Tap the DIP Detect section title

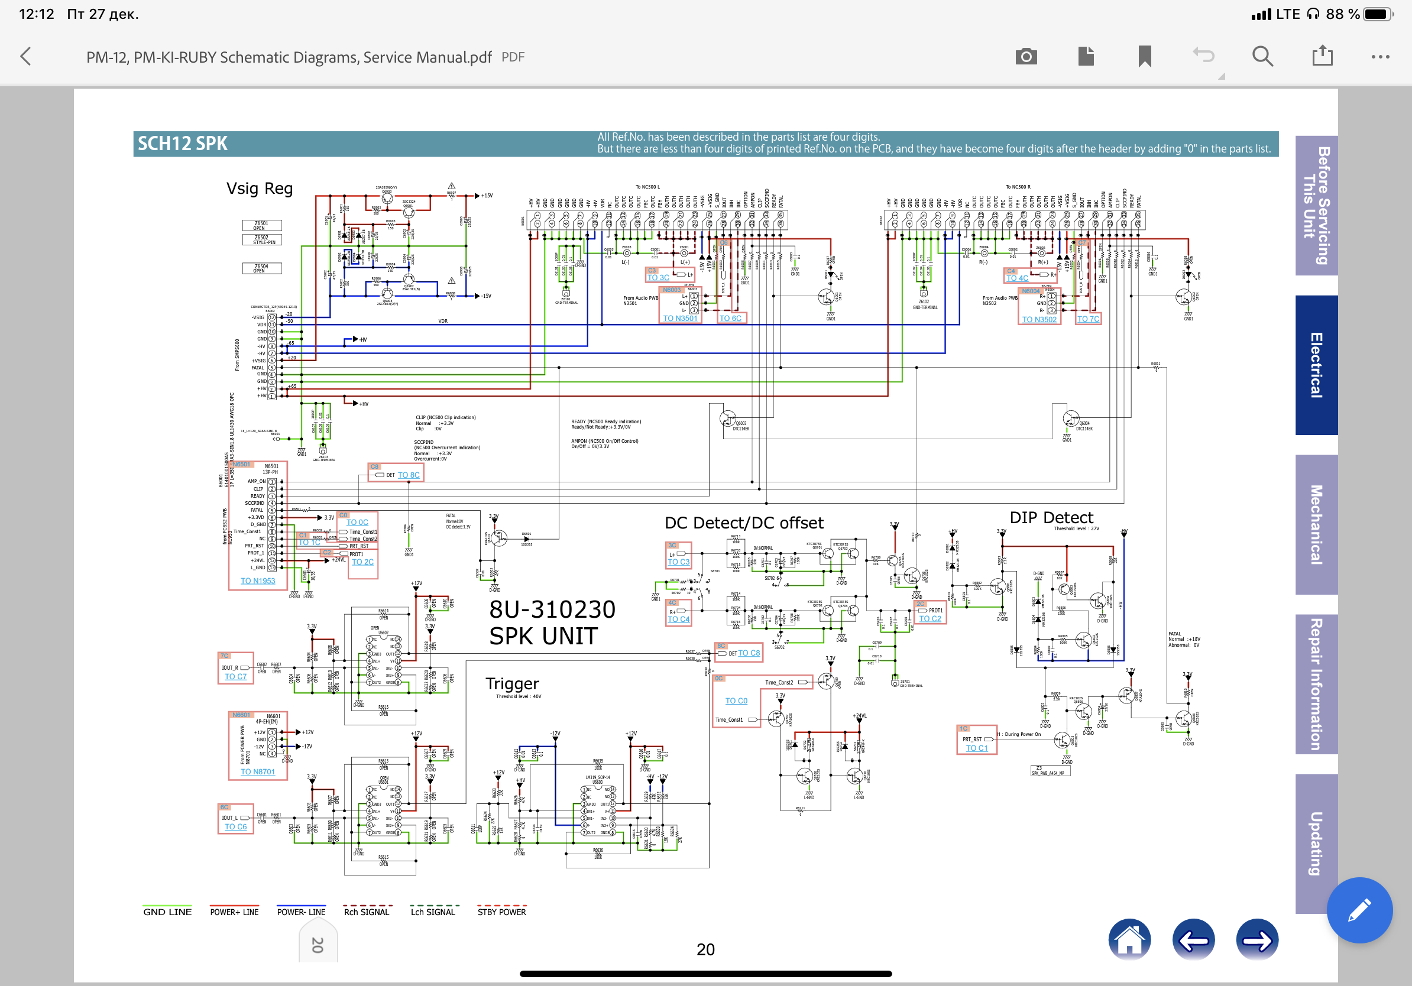click(x=1051, y=517)
